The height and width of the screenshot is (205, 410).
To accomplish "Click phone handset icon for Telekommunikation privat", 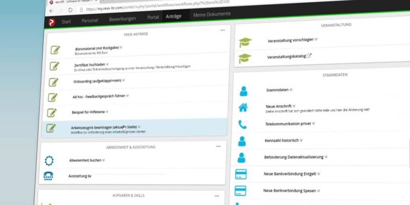I will (x=243, y=125).
